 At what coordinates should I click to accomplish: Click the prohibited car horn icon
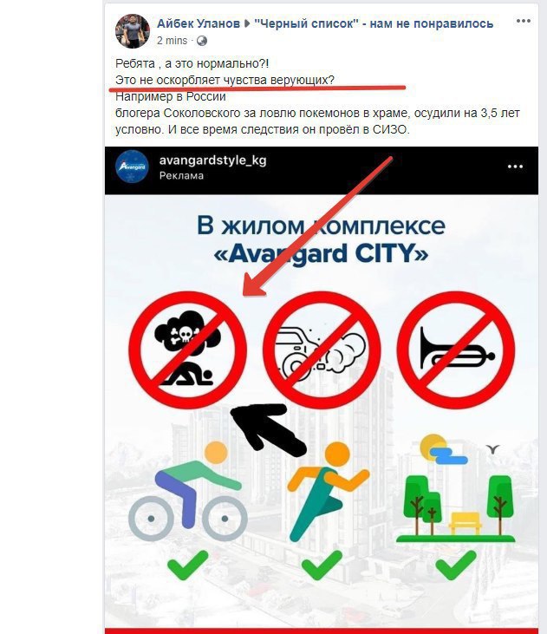coord(456,350)
